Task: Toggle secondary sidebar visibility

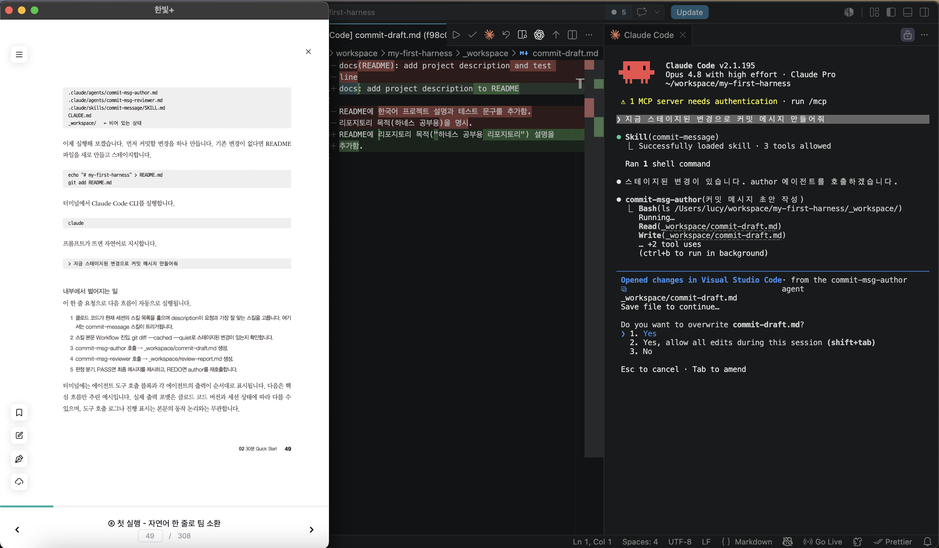Action: click(924, 12)
